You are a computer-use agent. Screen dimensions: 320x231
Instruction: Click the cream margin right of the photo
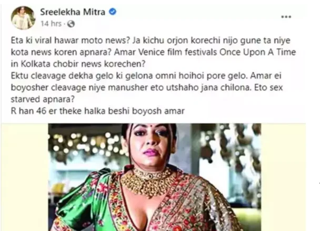pyautogui.click(x=283, y=177)
